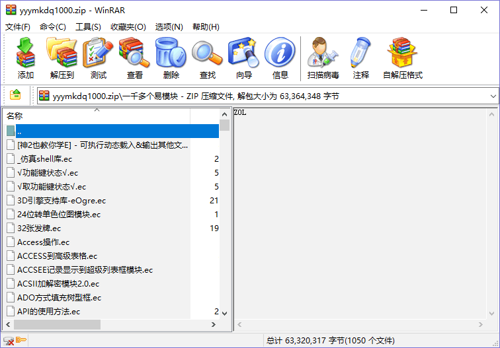Image resolution: width=500 pixels, height=348 pixels.
Task: Click the file icon of Access操作.ec
Action: (11, 242)
